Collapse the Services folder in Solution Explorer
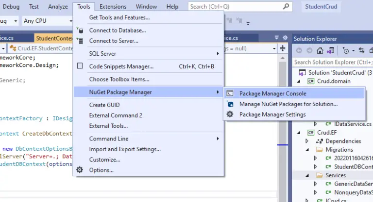 click(307, 175)
